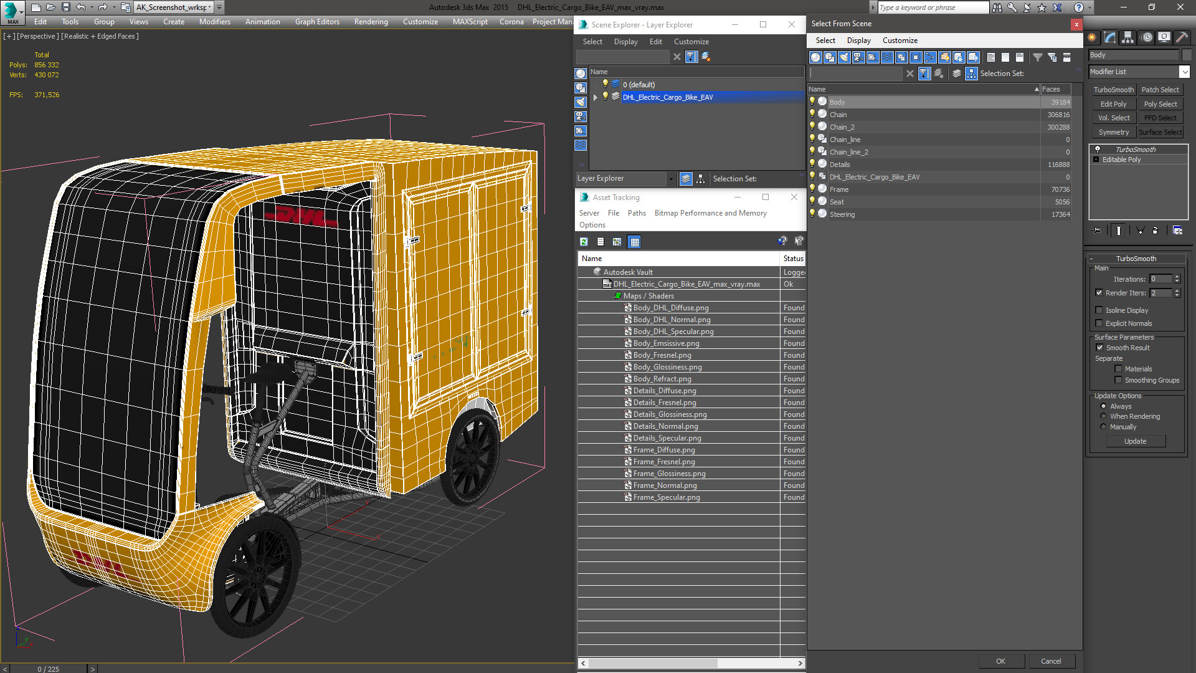The image size is (1196, 673).
Task: Click Refresh icon in Asset Tracking toolbar
Action: point(584,242)
